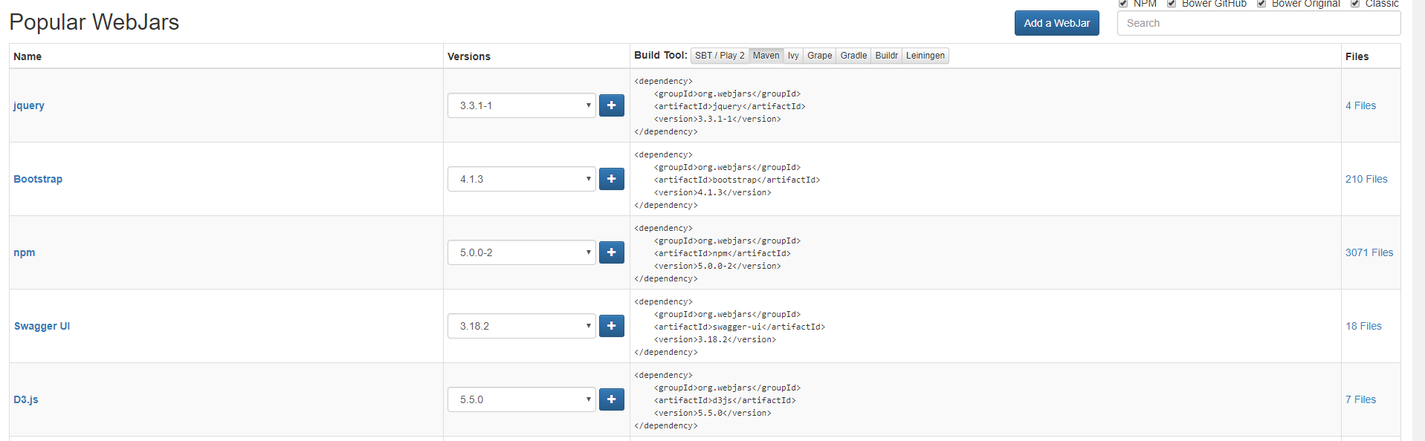Open the jquery version dropdown 3.3.1-1
The height and width of the screenshot is (441, 1425).
[x=522, y=105]
